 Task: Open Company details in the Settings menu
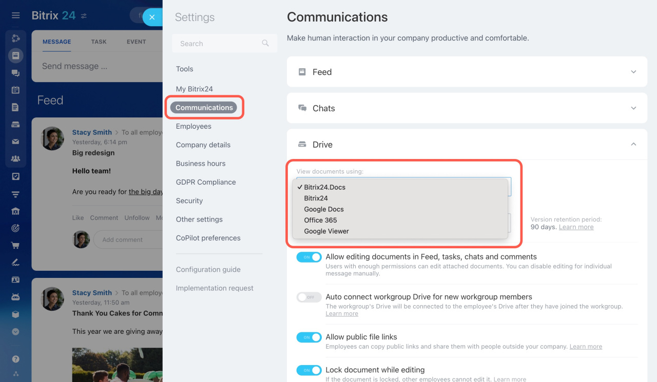203,145
